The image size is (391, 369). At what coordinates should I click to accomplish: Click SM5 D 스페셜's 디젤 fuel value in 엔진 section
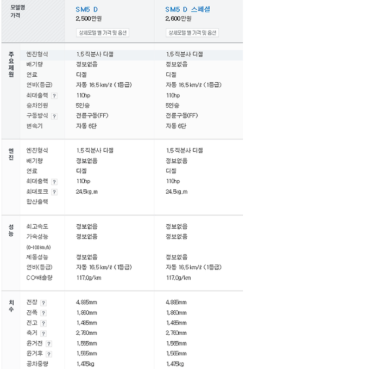pyautogui.click(x=171, y=171)
